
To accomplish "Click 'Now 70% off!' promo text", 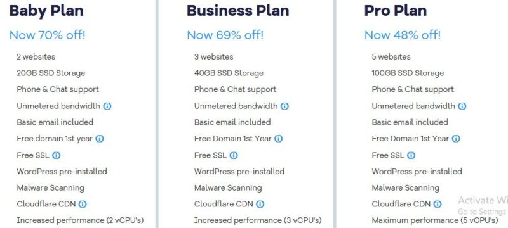I will tap(47, 35).
